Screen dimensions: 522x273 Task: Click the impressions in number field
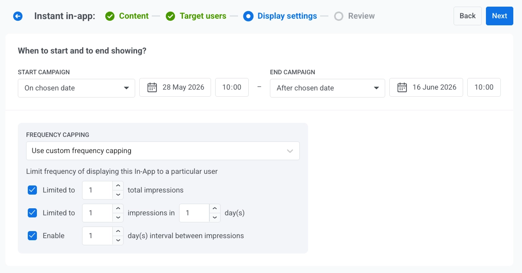(97, 213)
